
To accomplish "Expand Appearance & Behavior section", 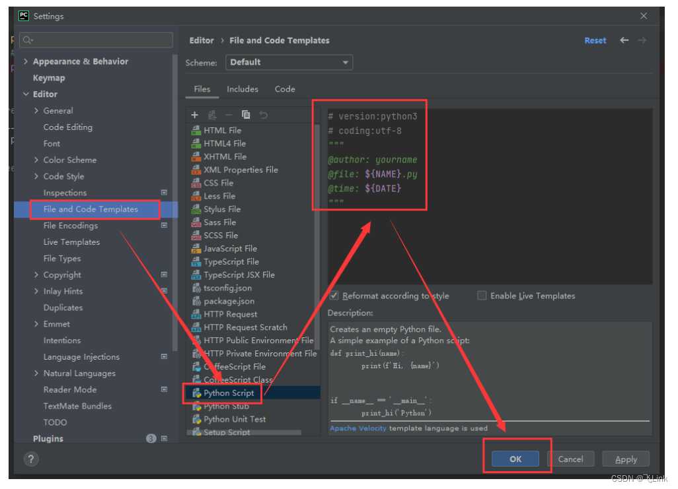I will pyautogui.click(x=26, y=61).
